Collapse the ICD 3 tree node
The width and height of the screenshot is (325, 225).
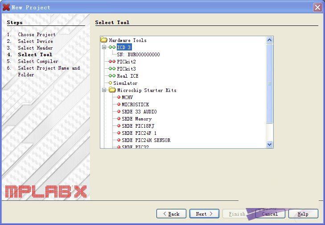pyautogui.click(x=104, y=47)
